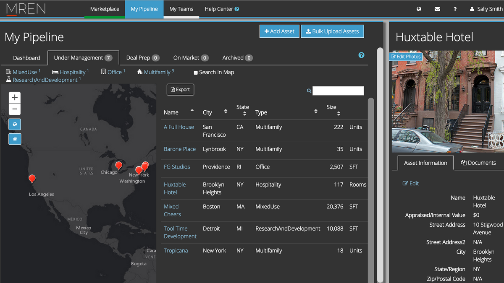Click the MREN logo

[x=26, y=9]
